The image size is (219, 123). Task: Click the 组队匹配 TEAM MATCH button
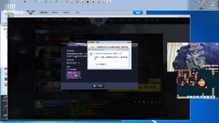pos(149,87)
